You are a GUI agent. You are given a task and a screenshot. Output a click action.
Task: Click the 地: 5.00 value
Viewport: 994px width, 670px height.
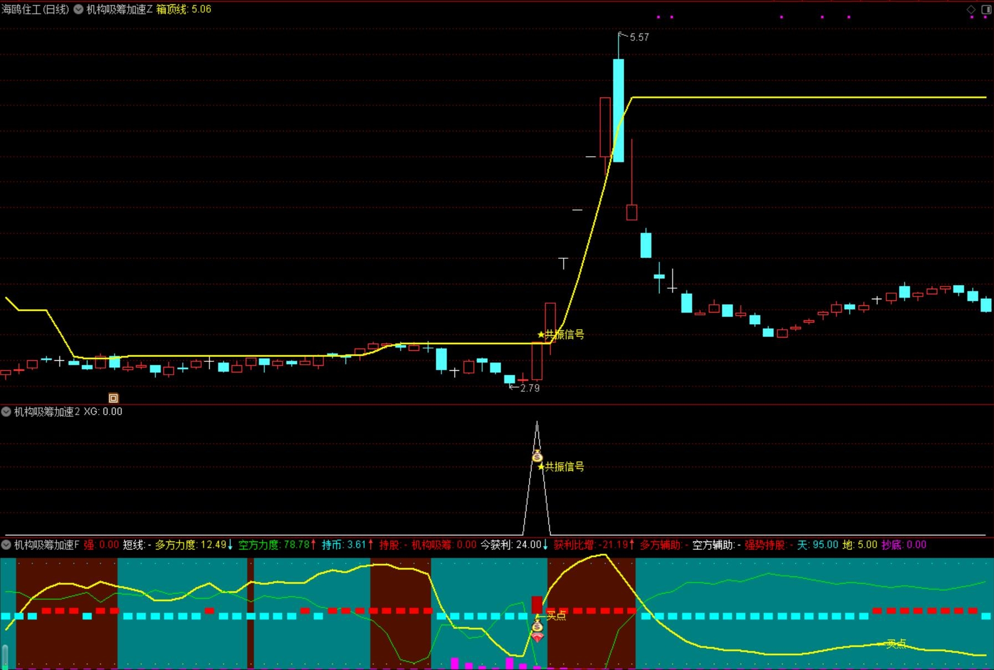(x=860, y=545)
